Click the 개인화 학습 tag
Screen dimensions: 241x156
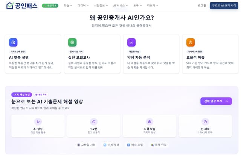click(x=134, y=51)
